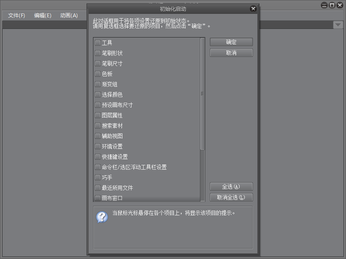Click the list's vertical scrollbar
The width and height of the screenshot is (346, 259).
(x=202, y=94)
